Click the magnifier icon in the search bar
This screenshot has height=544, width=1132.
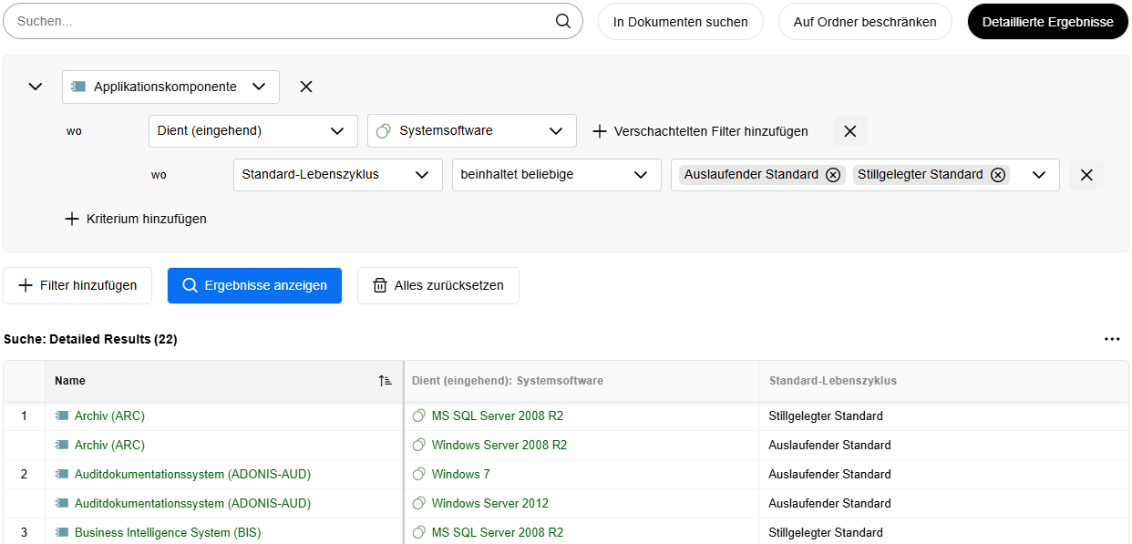click(x=562, y=21)
